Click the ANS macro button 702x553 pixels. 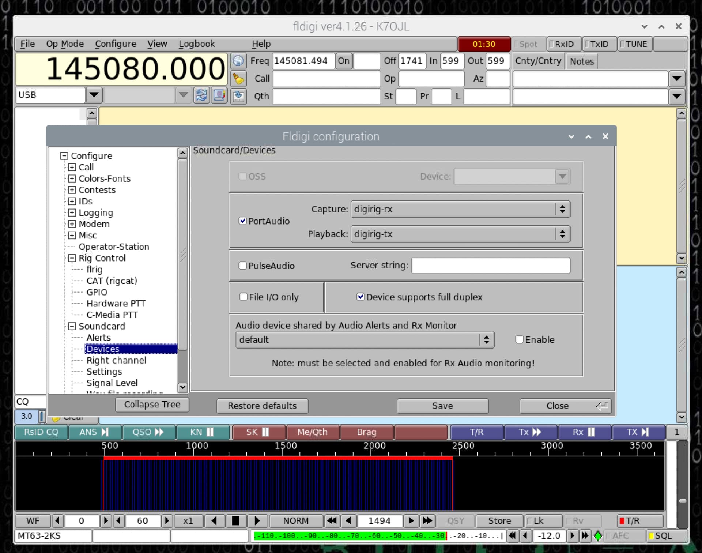point(94,432)
